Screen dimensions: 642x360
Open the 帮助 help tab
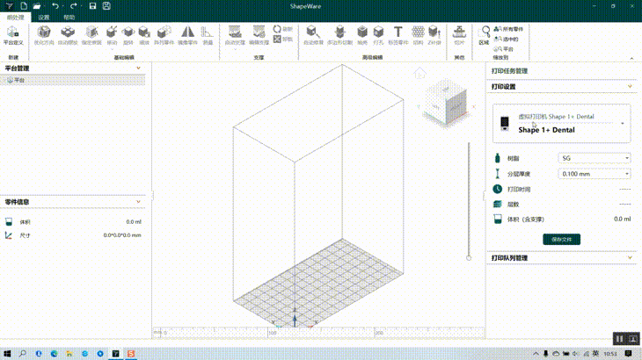pyautogui.click(x=69, y=17)
